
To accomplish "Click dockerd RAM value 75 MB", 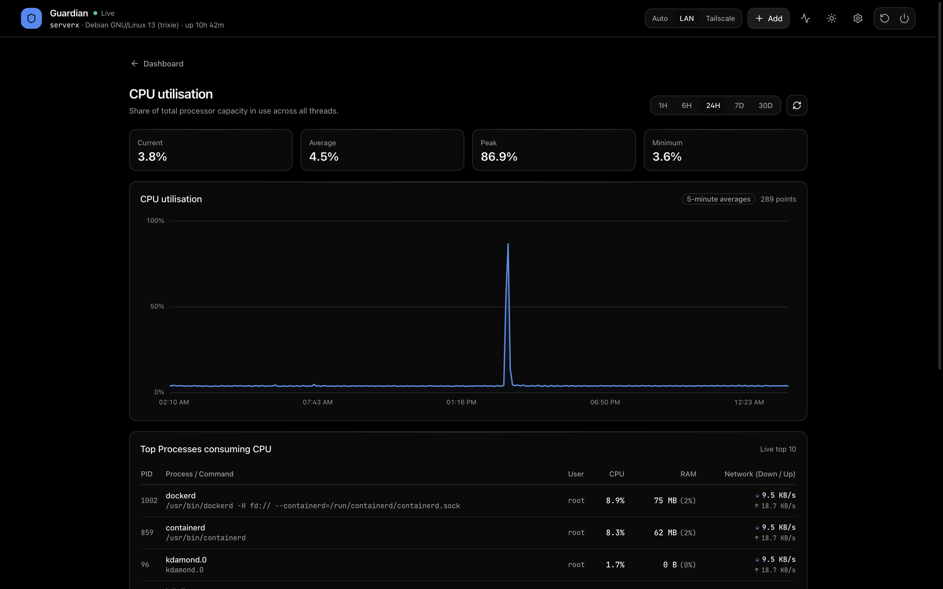I will pyautogui.click(x=665, y=501).
